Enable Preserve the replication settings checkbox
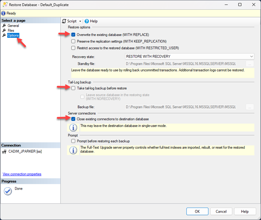 coord(73,41)
